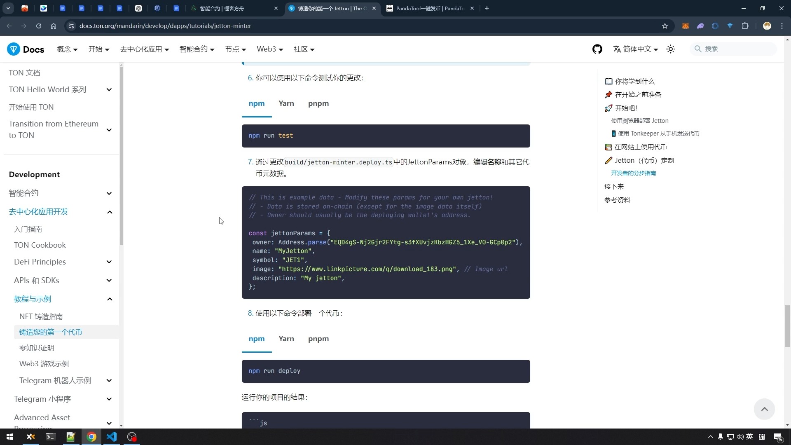Show hidden system tray icons
Screen dimensions: 791x445
click(710, 437)
